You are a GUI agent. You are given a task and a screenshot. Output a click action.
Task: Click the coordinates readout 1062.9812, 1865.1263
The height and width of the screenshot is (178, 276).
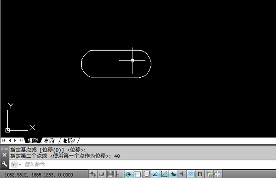point(39,175)
